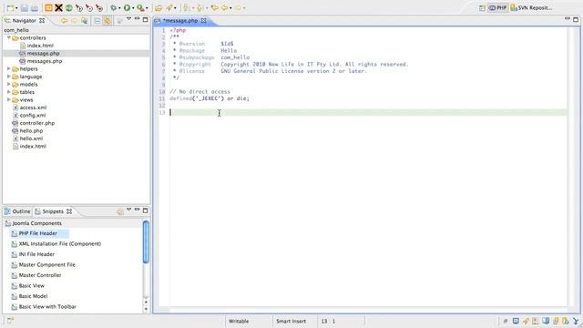Switch to the Snippets tab

53,211
